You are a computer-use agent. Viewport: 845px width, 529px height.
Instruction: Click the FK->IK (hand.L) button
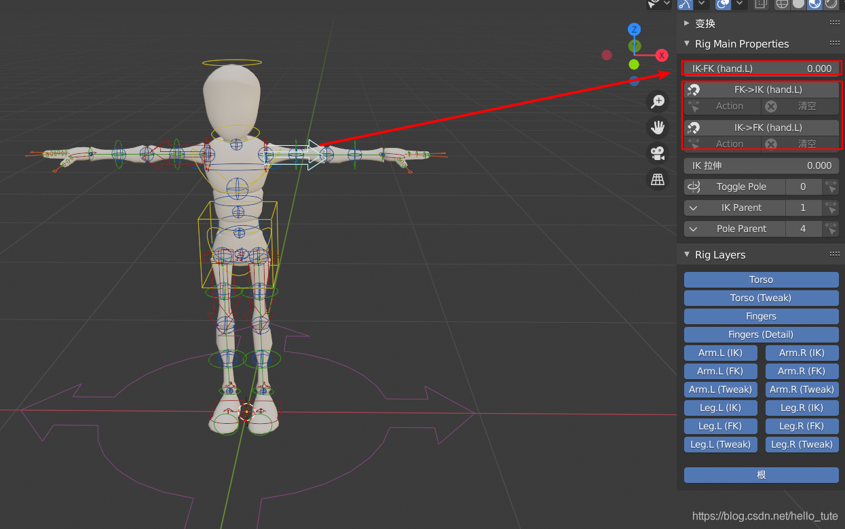click(762, 90)
